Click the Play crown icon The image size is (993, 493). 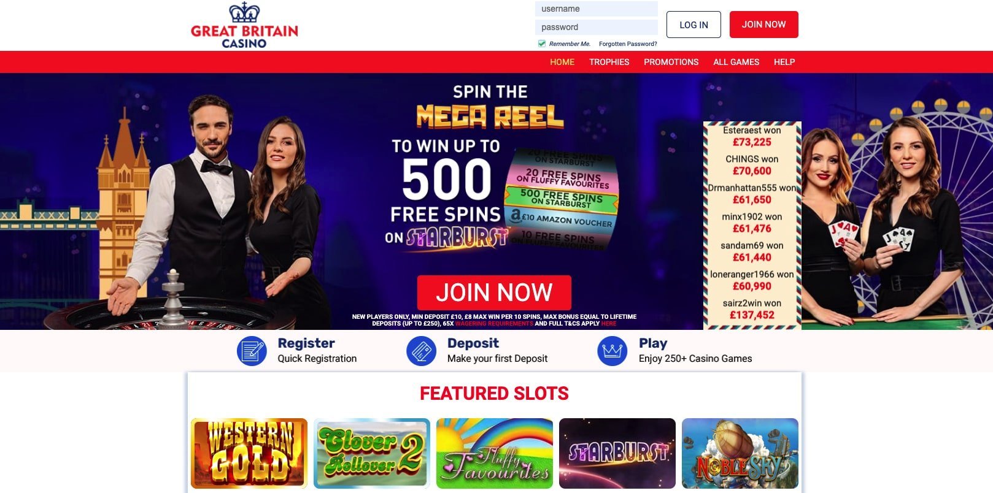pyautogui.click(x=612, y=351)
